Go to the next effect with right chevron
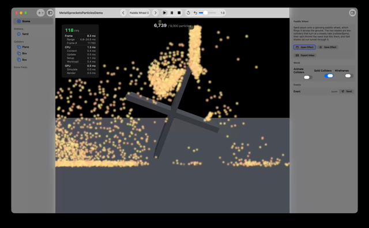The width and height of the screenshot is (369, 228). [155, 13]
